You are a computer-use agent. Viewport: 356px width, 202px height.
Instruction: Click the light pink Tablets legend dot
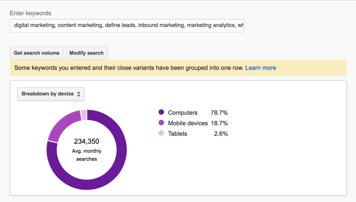(x=161, y=134)
